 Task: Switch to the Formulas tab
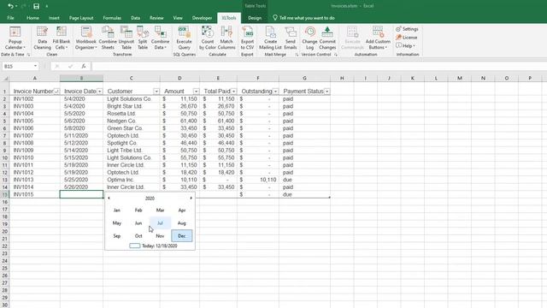112,18
